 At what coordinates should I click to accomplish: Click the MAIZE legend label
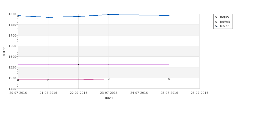coord(225,26)
